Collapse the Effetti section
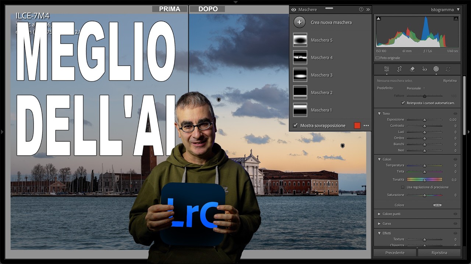The image size is (471, 264). pyautogui.click(x=379, y=233)
